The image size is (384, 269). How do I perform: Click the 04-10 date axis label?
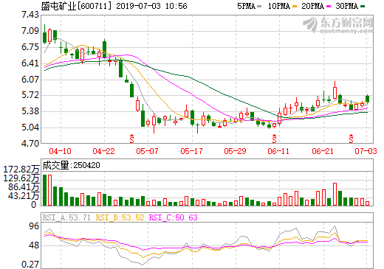(60, 151)
